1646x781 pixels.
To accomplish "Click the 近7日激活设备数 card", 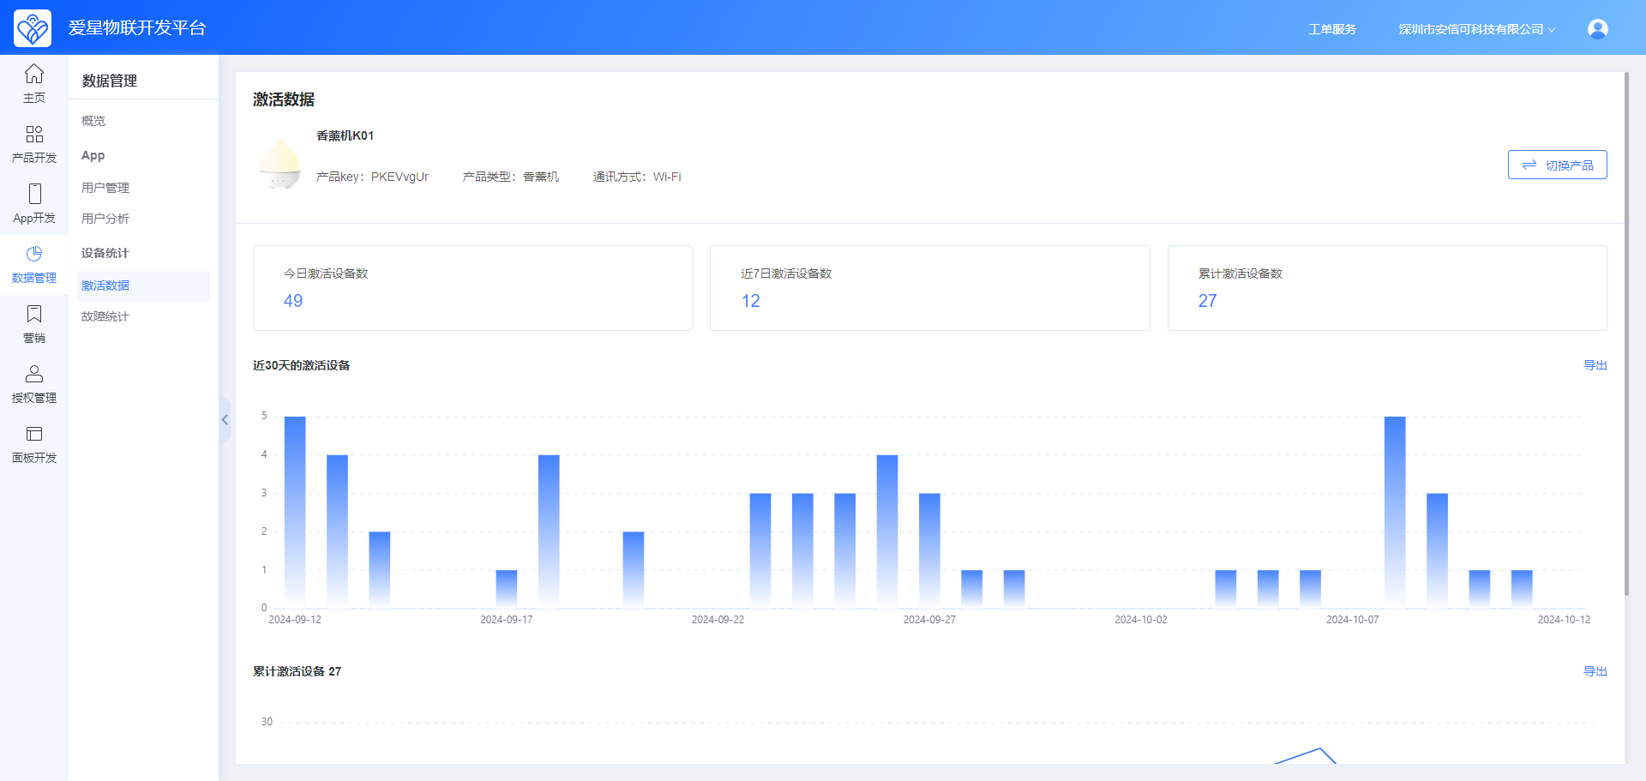I will click(929, 288).
